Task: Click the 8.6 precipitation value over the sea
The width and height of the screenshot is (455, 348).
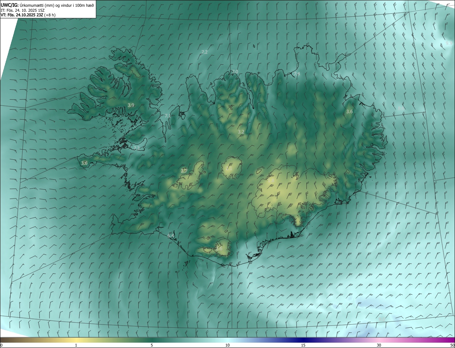Action: [401, 108]
